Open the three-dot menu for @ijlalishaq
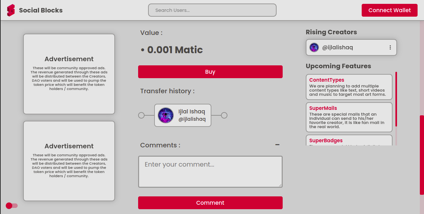 click(x=390, y=47)
